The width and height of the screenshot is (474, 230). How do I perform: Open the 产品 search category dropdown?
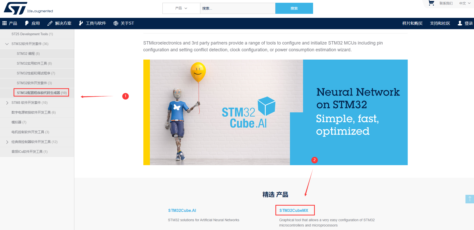pyautogui.click(x=181, y=8)
